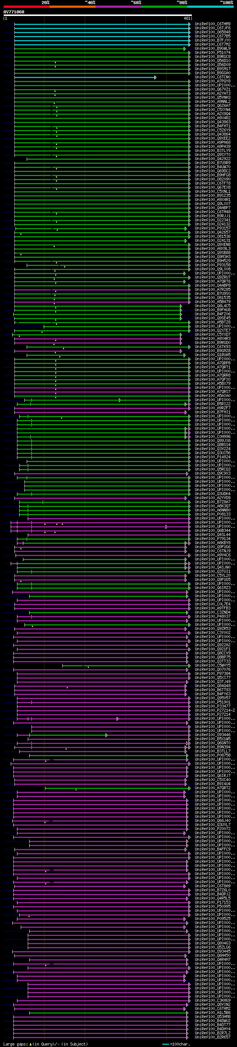237x1047 pixels.
Task: Open hit UniRef100_B7U9R9
Action: [x=213, y=163]
